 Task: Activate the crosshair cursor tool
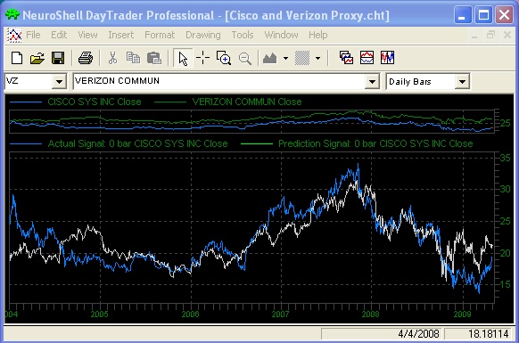pos(203,58)
